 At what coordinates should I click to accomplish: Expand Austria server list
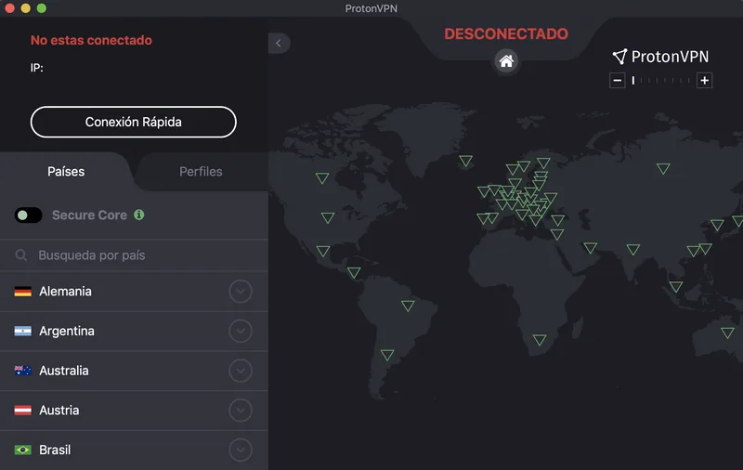[241, 411]
